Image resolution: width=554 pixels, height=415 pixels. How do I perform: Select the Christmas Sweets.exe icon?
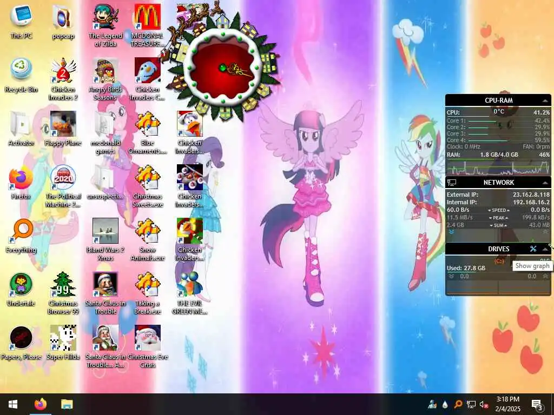[x=147, y=186]
